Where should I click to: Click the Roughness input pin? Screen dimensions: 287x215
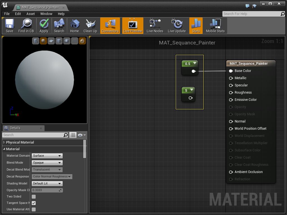click(231, 92)
